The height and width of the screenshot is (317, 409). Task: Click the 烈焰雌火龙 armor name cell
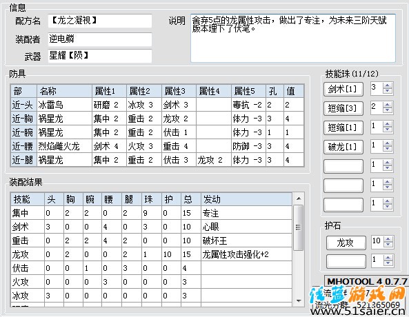[x=64, y=146]
